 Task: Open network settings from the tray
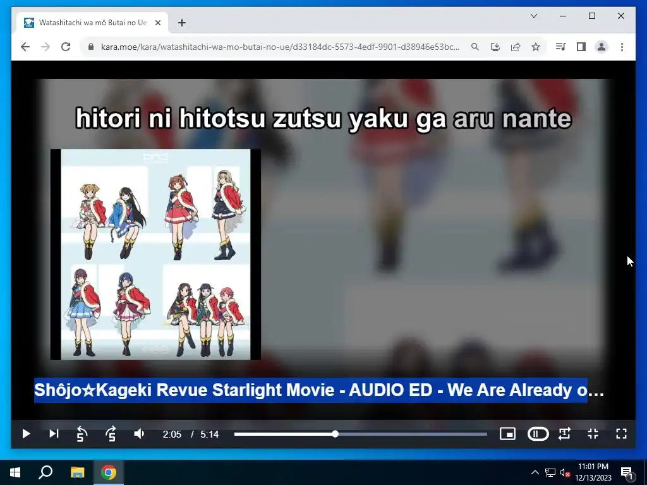coord(550,472)
